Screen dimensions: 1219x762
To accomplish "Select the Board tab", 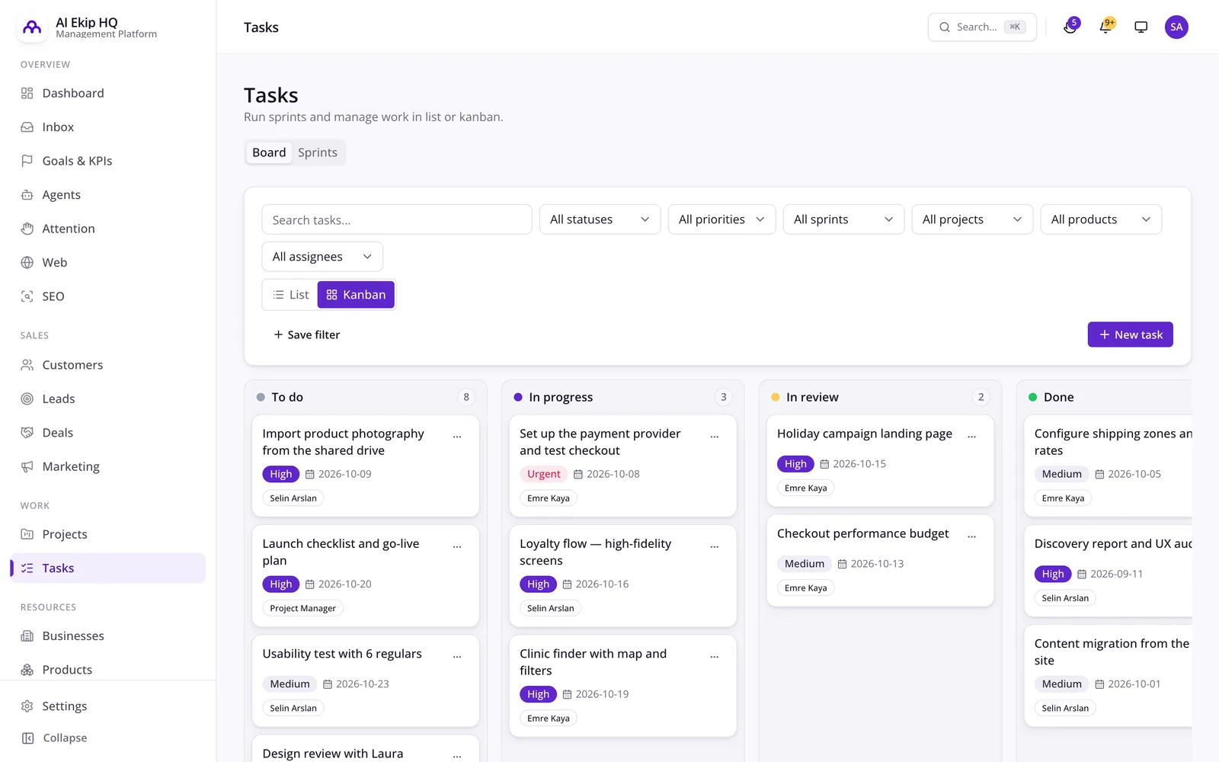I will (269, 152).
